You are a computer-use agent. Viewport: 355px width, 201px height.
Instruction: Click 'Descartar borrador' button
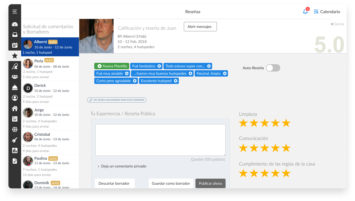coord(115,183)
